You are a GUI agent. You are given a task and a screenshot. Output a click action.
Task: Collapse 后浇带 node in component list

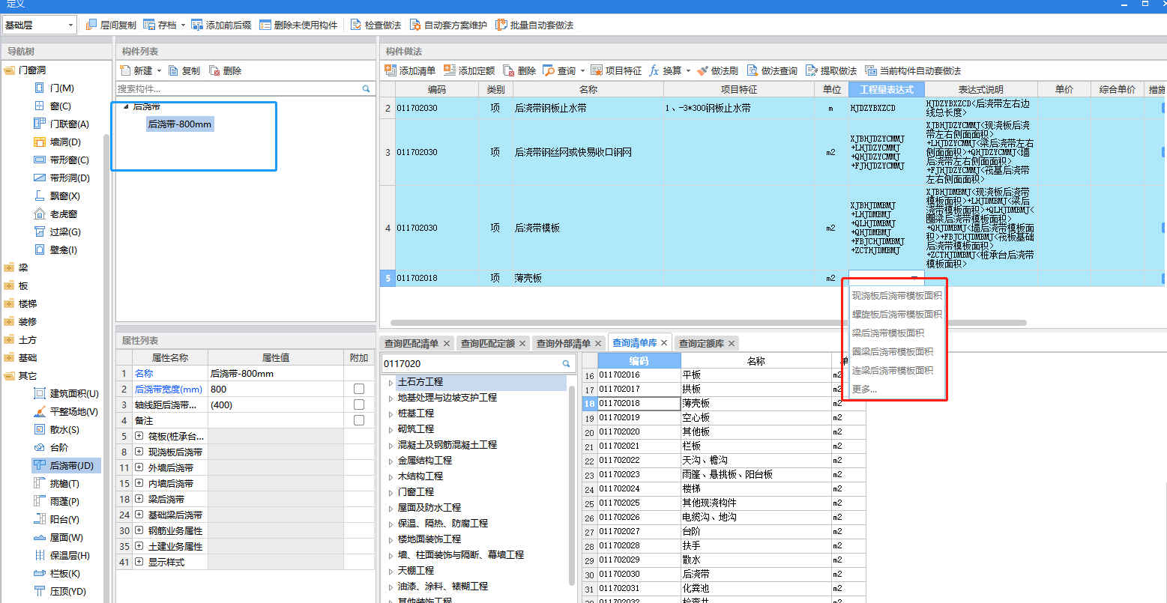(126, 107)
